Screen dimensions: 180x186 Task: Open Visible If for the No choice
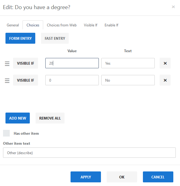point(26,80)
